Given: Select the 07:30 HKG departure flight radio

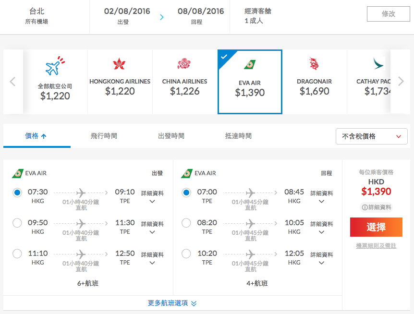Looking at the screenshot, I should [x=17, y=193].
